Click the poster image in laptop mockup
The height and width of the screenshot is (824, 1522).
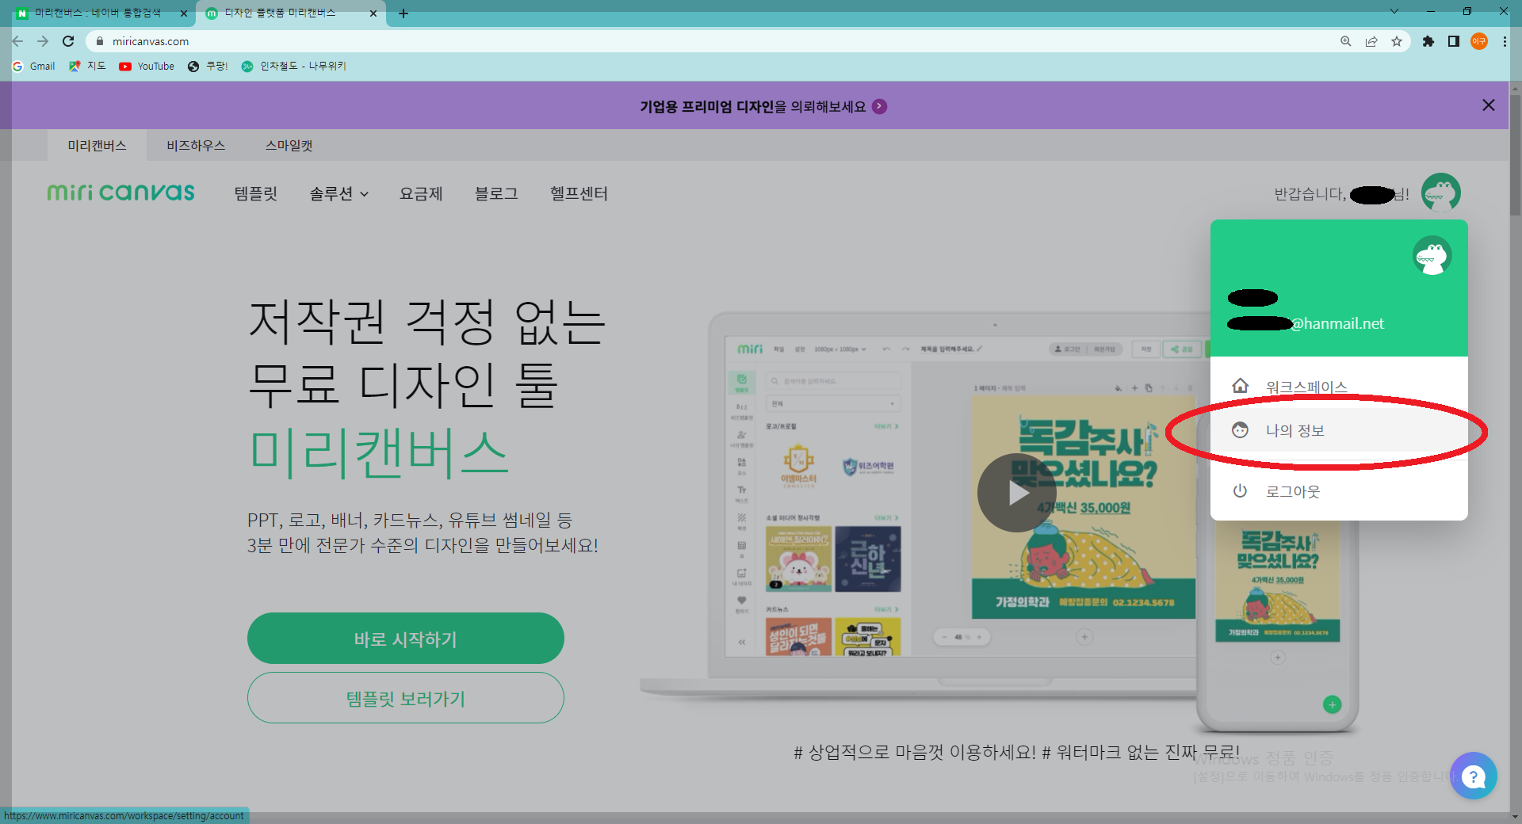pos(1083,507)
